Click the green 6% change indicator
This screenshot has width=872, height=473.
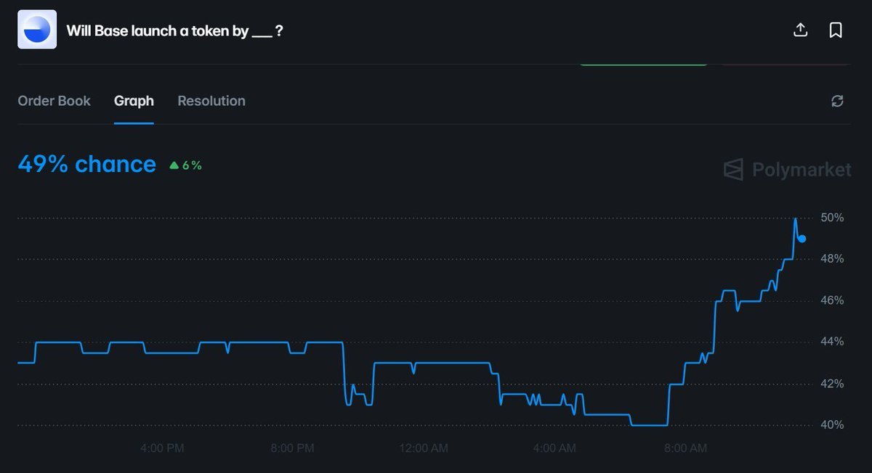186,165
